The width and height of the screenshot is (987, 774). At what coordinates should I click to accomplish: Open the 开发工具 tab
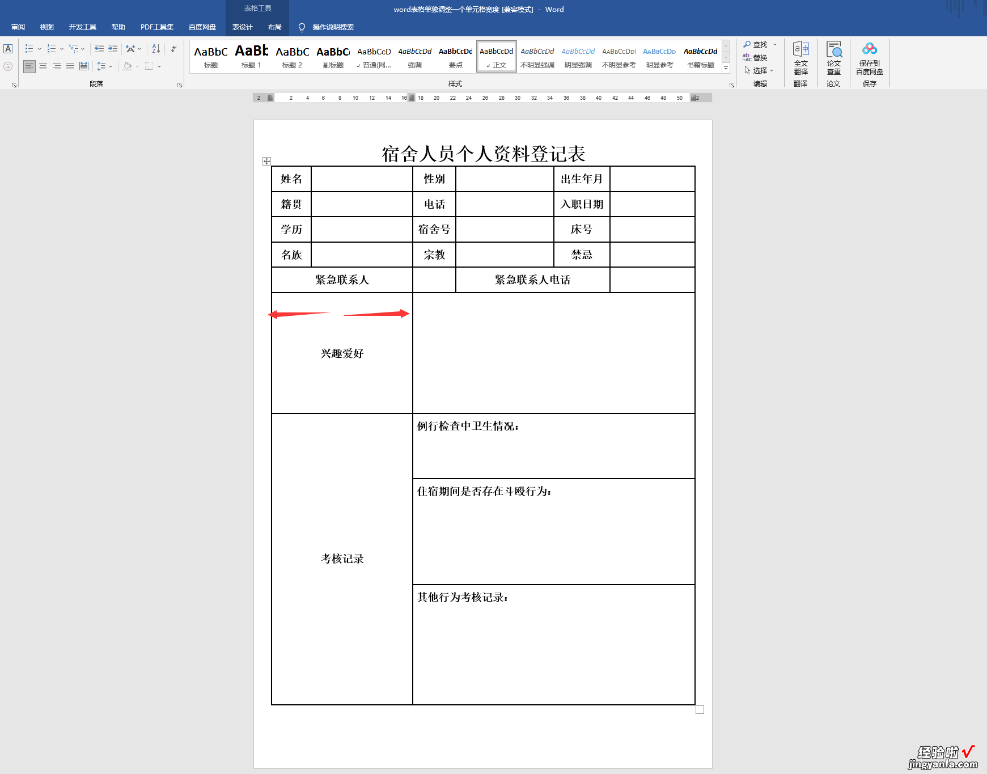pyautogui.click(x=83, y=27)
